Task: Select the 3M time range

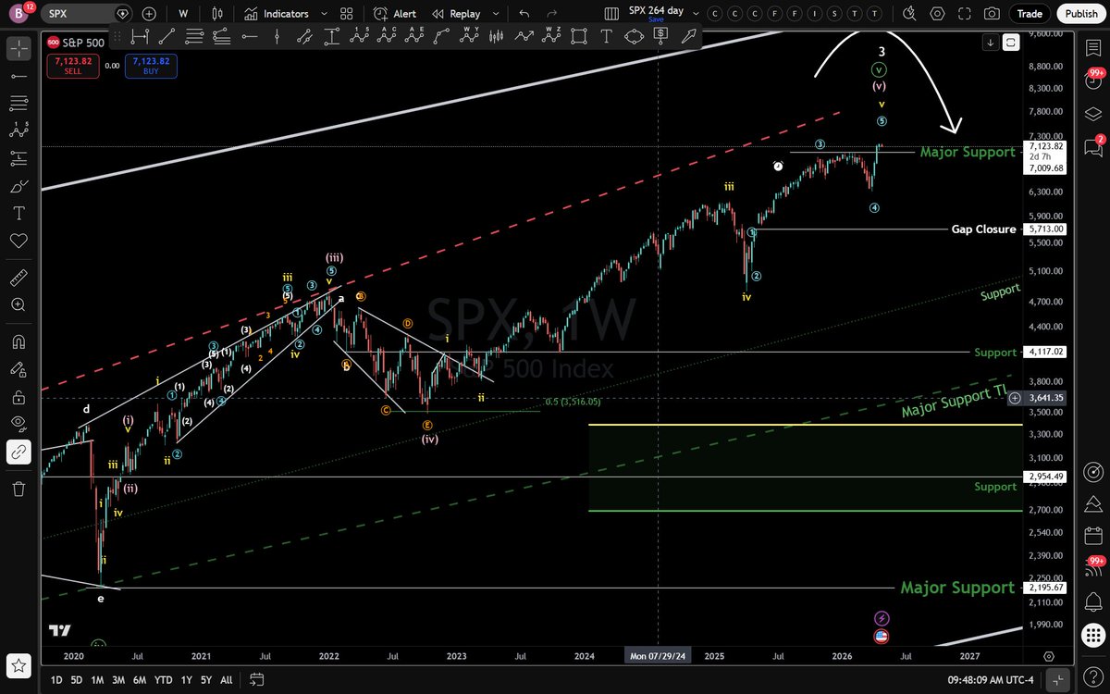Action: (x=118, y=680)
